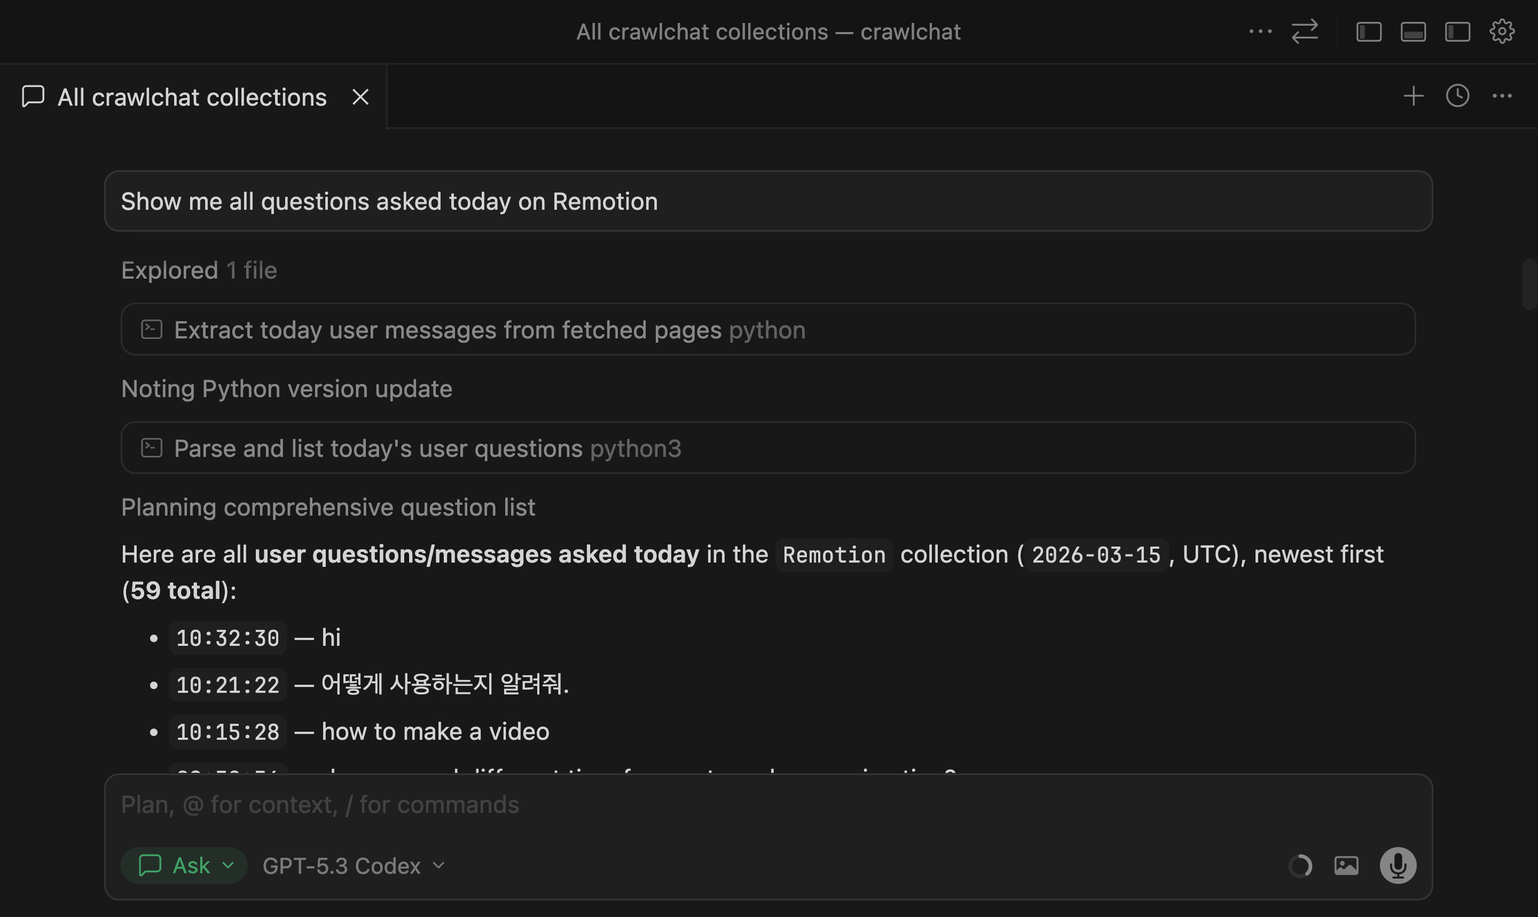Toggle the bottom panel layout
Viewport: 1538px width, 917px height.
(x=1413, y=31)
